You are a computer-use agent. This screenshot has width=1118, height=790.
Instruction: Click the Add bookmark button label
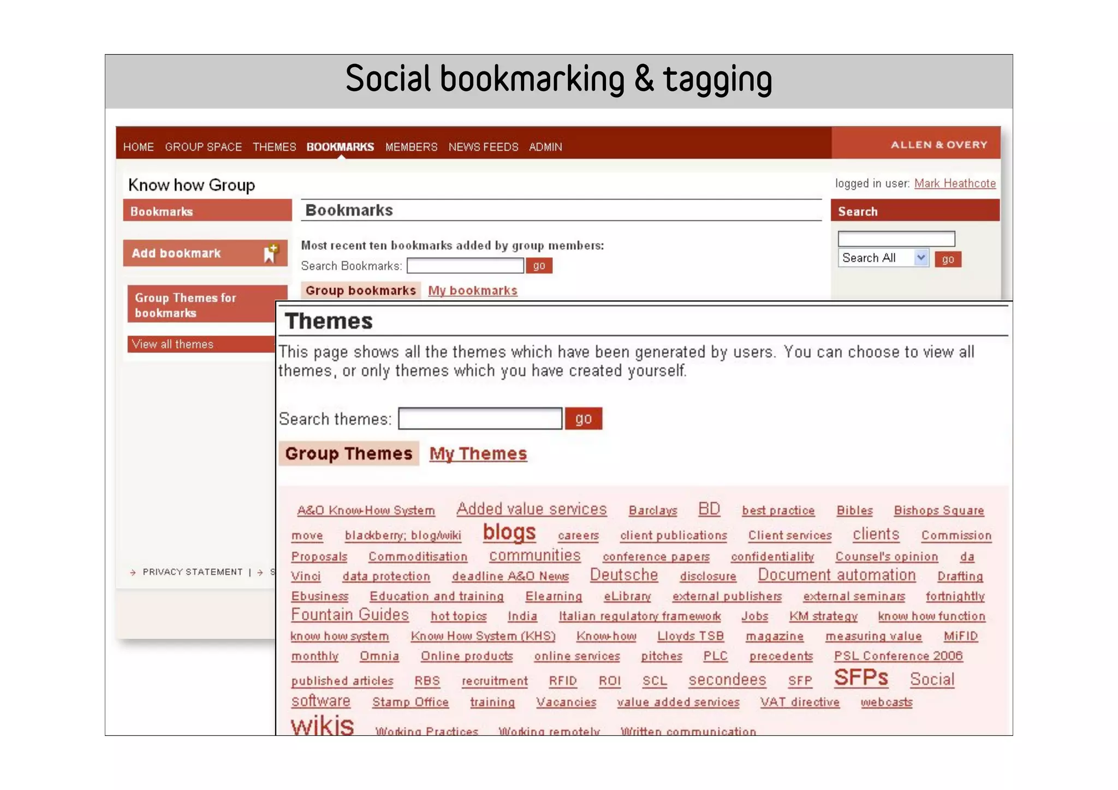pos(176,253)
